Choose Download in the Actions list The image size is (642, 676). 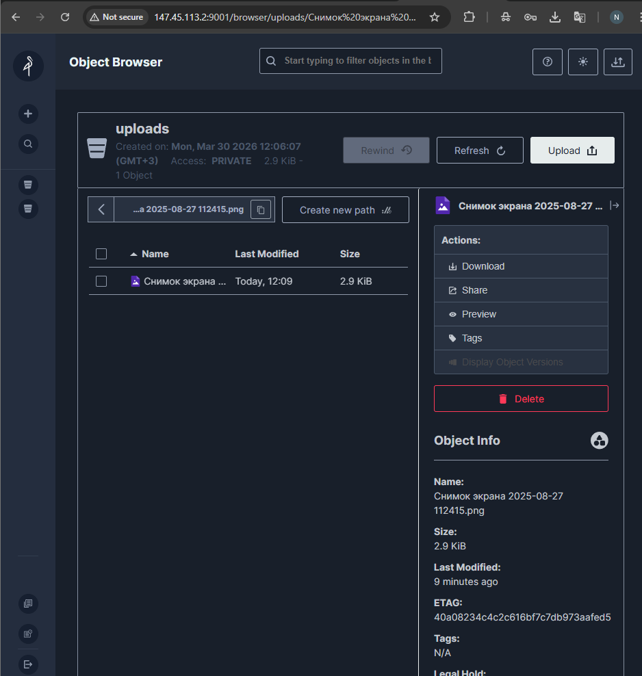pyautogui.click(x=521, y=266)
